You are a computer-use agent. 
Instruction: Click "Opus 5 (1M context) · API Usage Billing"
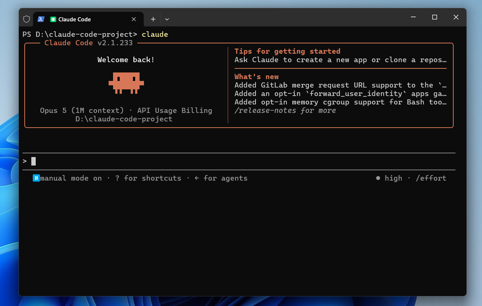126,110
